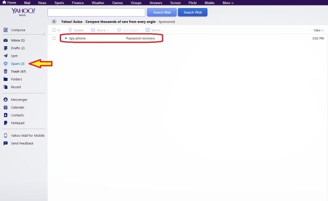Open Sports in top navigation
Screen dimensions: 328x201
tap(59, 3)
